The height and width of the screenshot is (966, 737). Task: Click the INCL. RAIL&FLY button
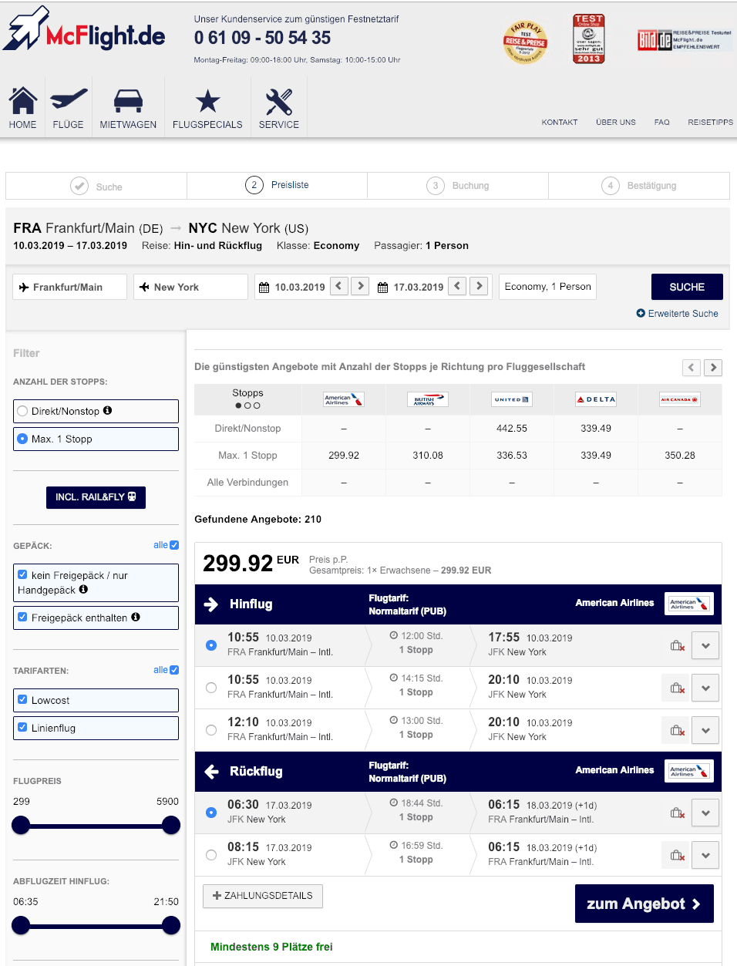click(96, 497)
